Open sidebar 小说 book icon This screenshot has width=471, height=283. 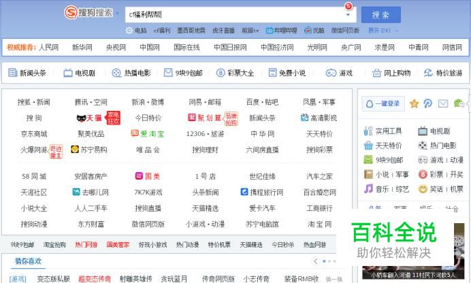coord(368,174)
